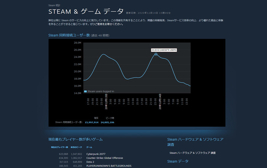Screen dimensions: 267x168
Task: Click the Steam データ heading
Action: click(178, 162)
